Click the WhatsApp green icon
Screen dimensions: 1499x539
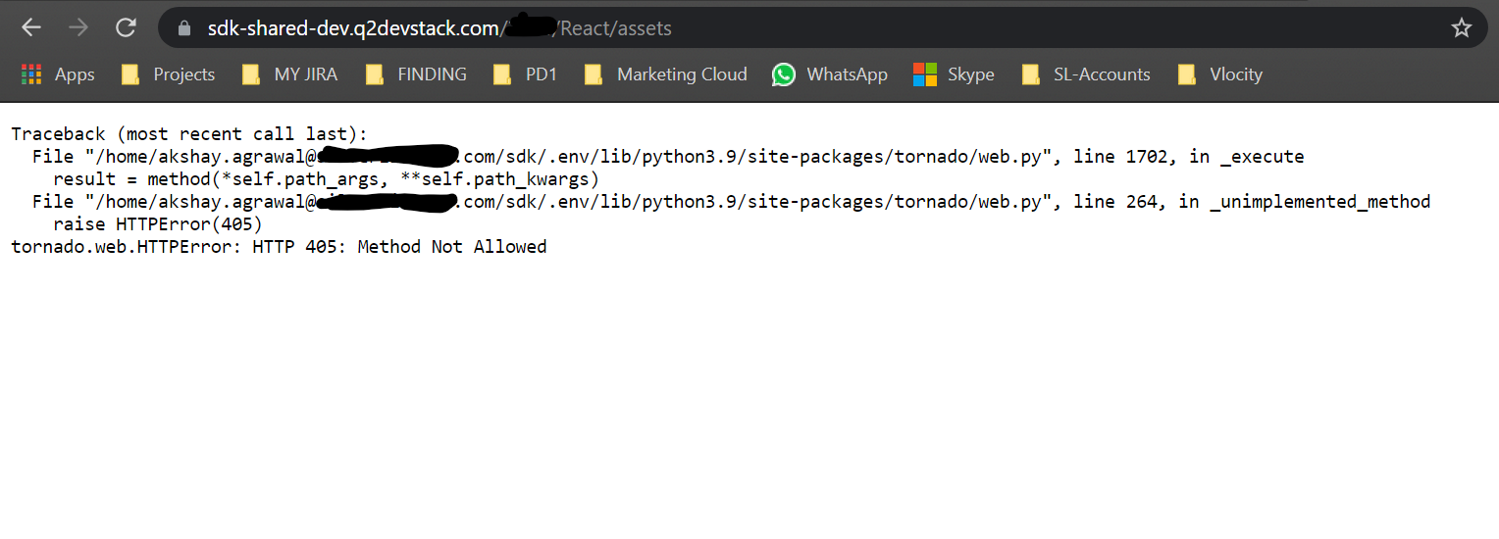784,74
